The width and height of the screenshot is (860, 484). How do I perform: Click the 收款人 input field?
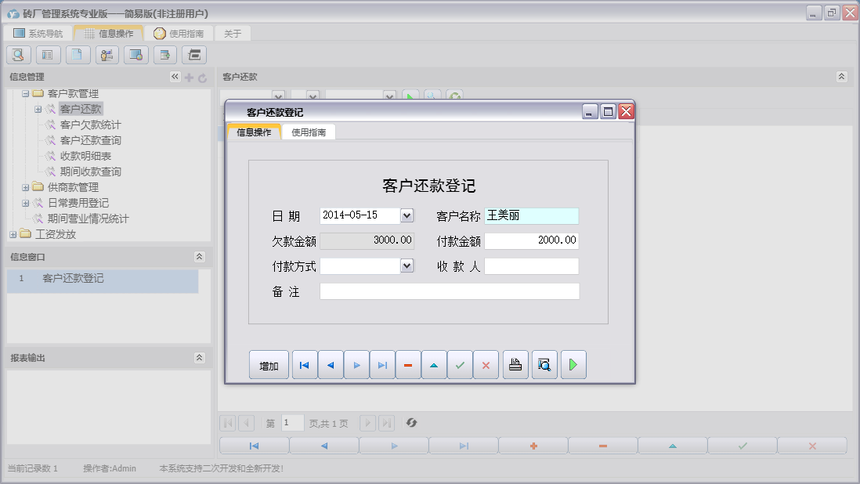click(x=531, y=266)
